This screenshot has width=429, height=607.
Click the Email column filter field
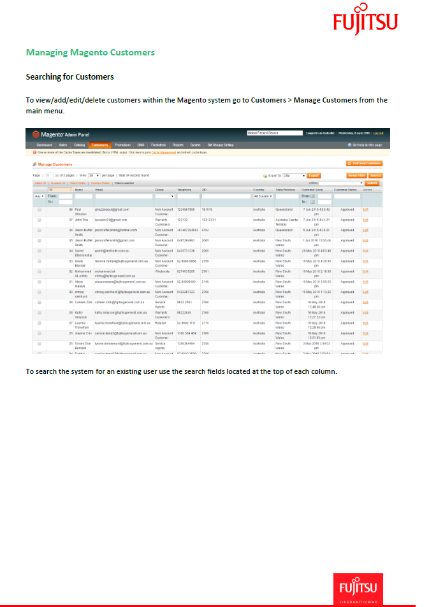[124, 196]
